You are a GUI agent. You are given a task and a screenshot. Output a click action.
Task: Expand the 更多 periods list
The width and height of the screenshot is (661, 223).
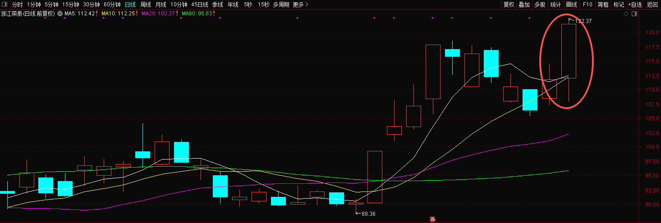click(x=300, y=5)
